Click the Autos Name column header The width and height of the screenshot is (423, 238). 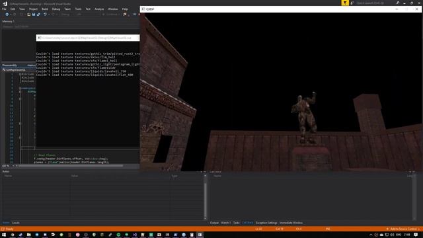point(8,176)
